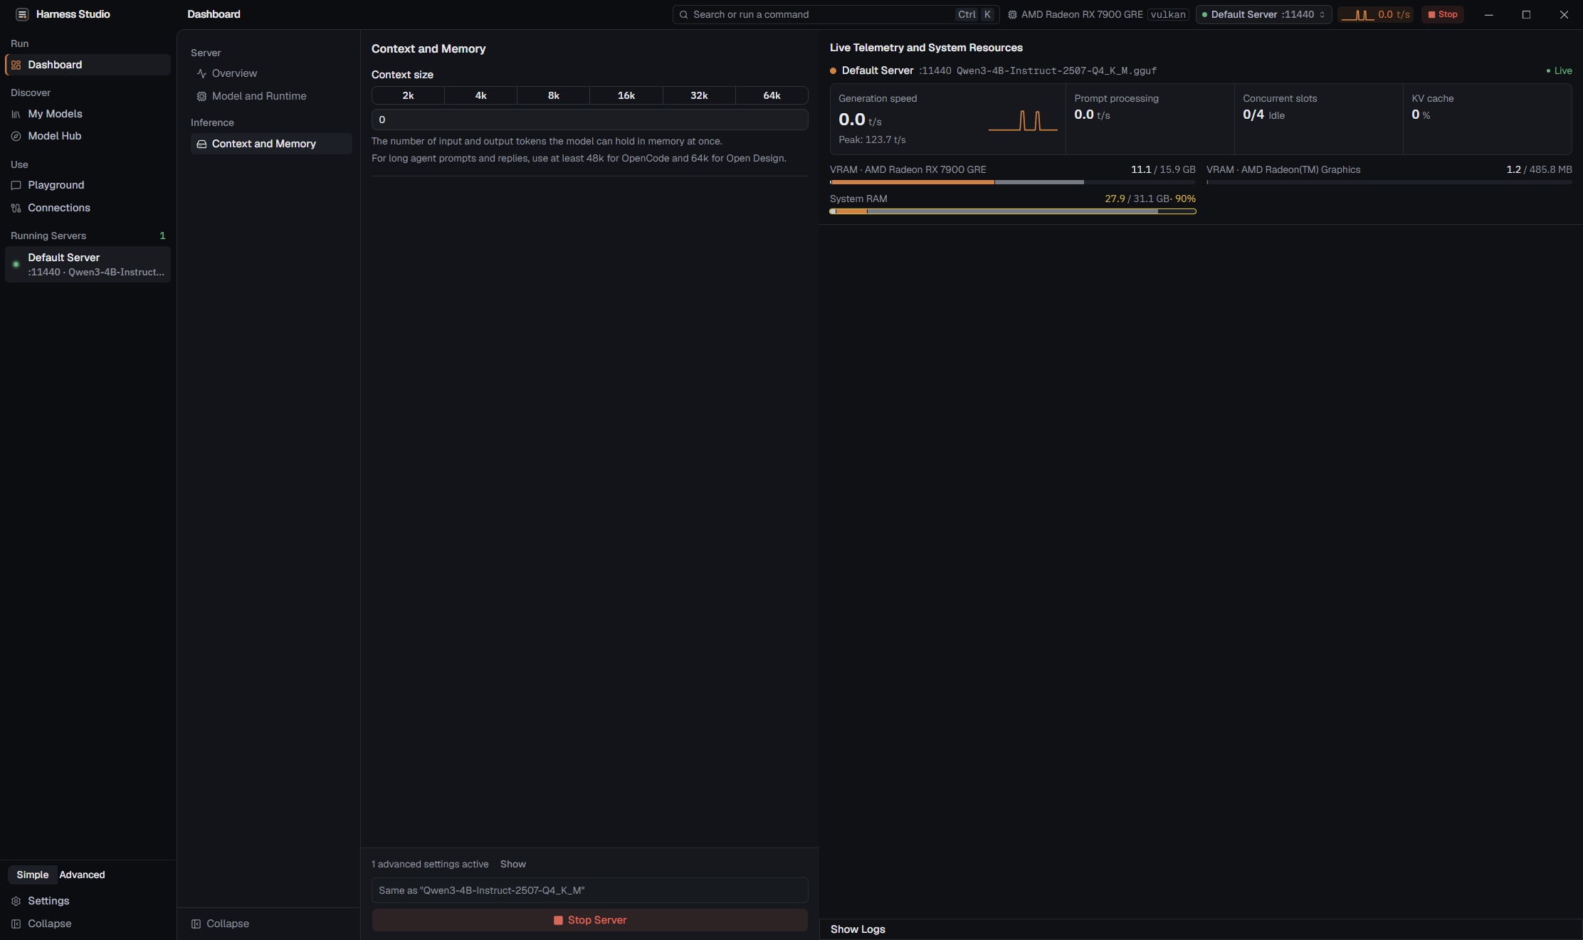Choose the 32k context size preset
1583x940 pixels.
point(699,95)
